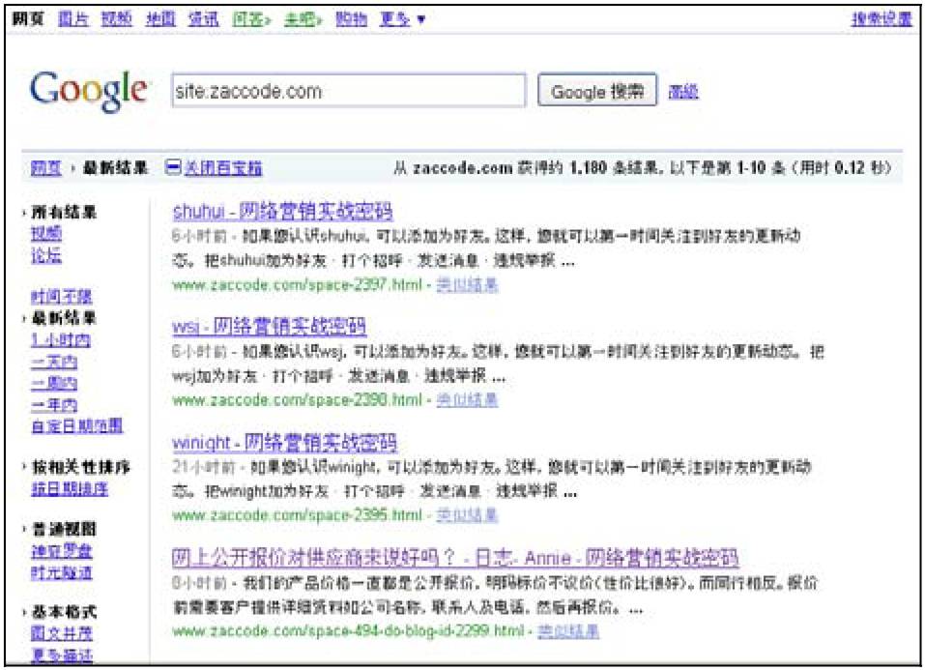Open the 高级 search link
The width and height of the screenshot is (925, 670).
(x=683, y=92)
